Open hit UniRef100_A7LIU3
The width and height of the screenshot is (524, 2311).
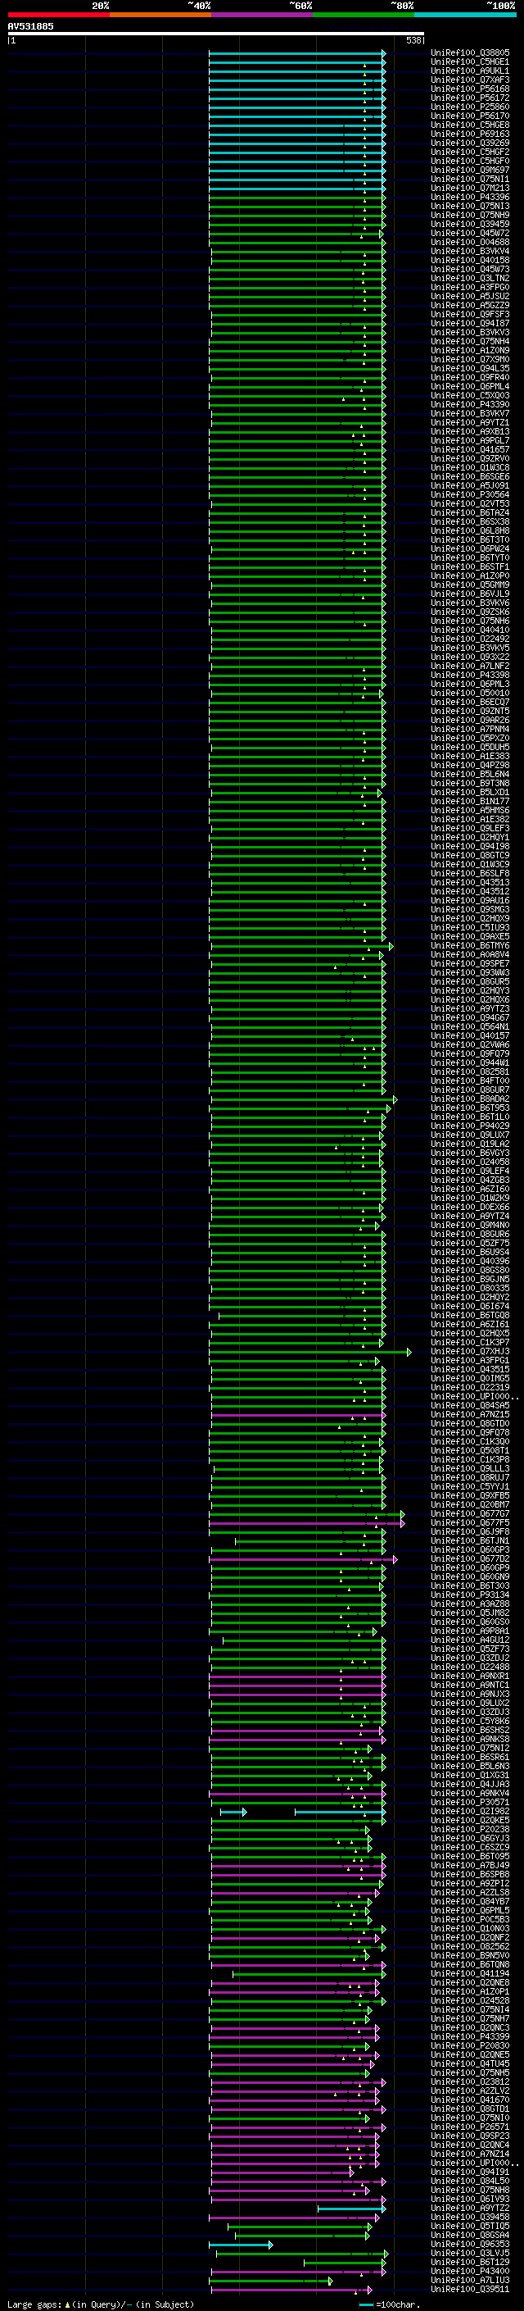click(470, 2281)
